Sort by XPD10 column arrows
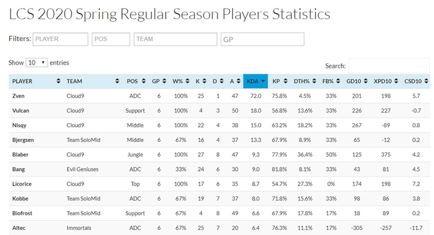The height and width of the screenshot is (235, 434). (396, 81)
